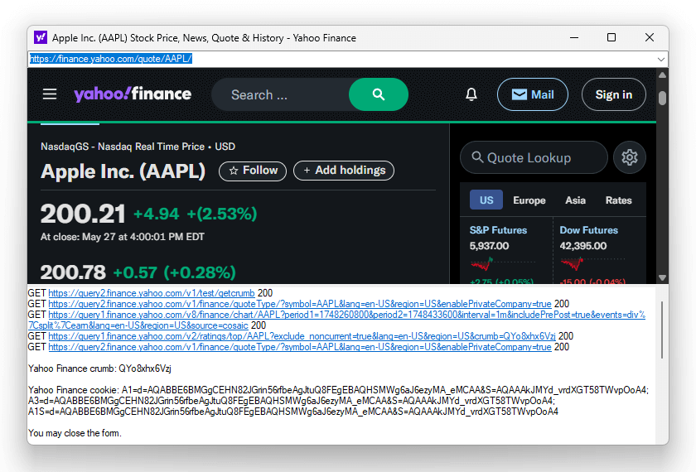Expand the address bar dropdown arrow
Viewport: 696px width, 472px height.
(x=661, y=59)
